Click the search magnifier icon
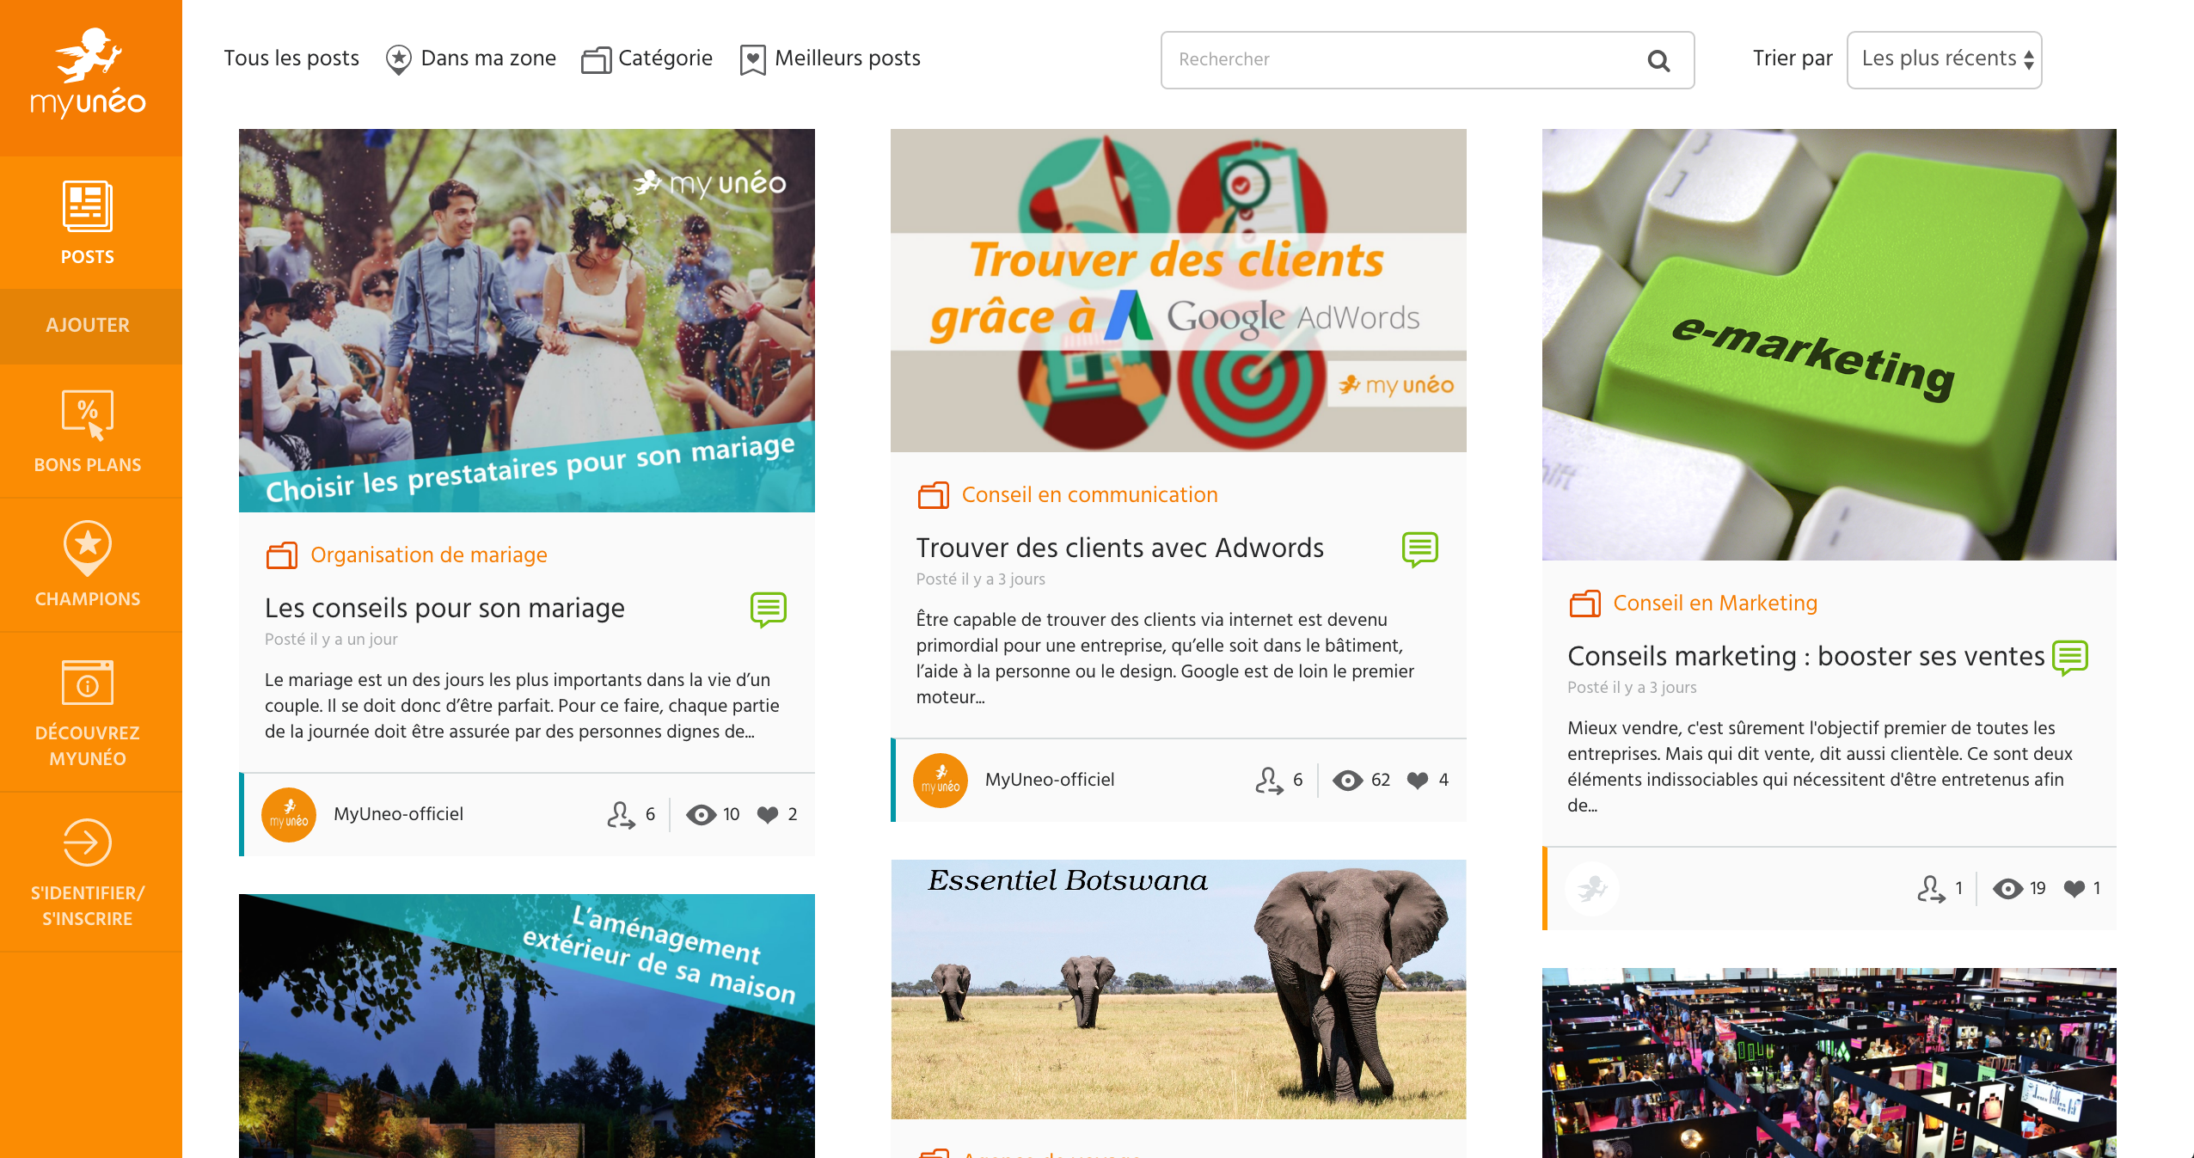The image size is (2194, 1158). tap(1658, 60)
